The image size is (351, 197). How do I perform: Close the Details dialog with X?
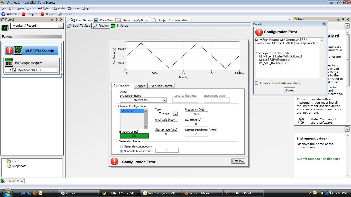(324, 24)
